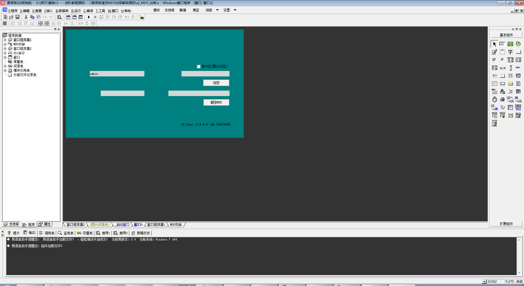Screen dimensions: 524x286
Task: Toggle the 取16位 checkbox on form
Action: click(x=199, y=67)
